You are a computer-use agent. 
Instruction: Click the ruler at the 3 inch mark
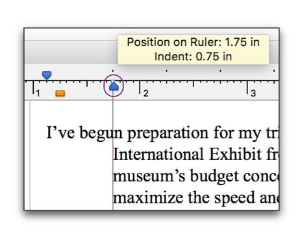(247, 87)
